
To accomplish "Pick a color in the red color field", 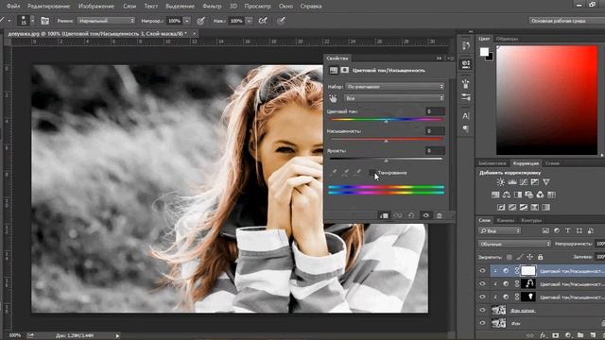I will pos(546,100).
